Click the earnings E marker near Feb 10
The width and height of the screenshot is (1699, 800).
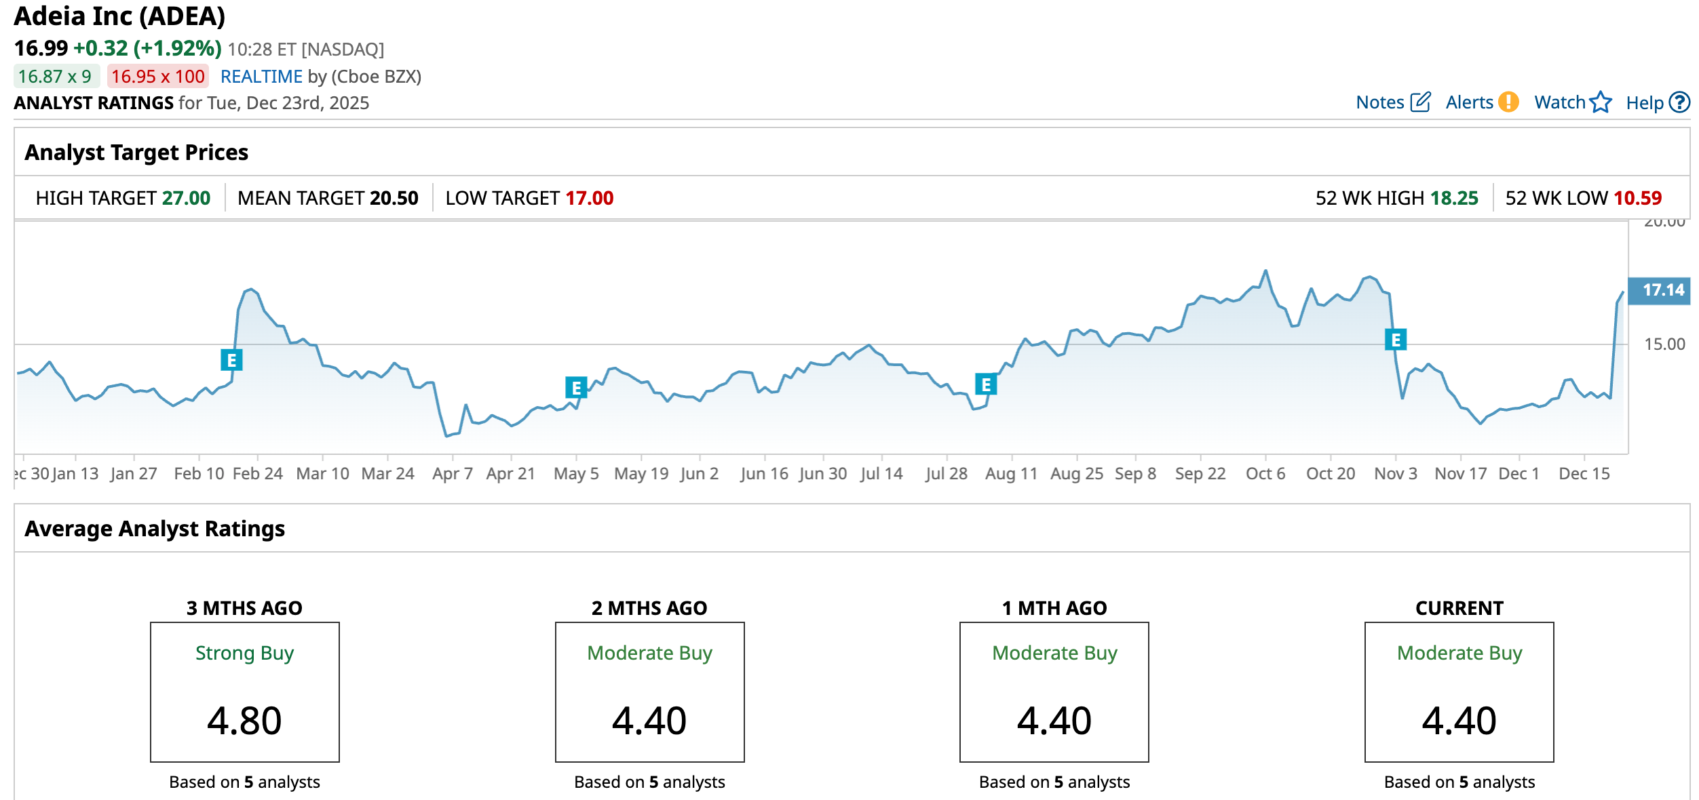pos(231,360)
